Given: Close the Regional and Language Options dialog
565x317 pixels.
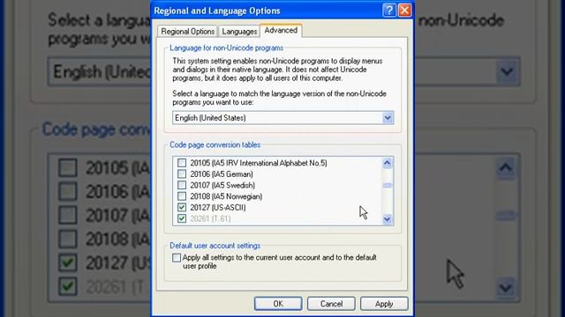Looking at the screenshot, I should tap(404, 11).
